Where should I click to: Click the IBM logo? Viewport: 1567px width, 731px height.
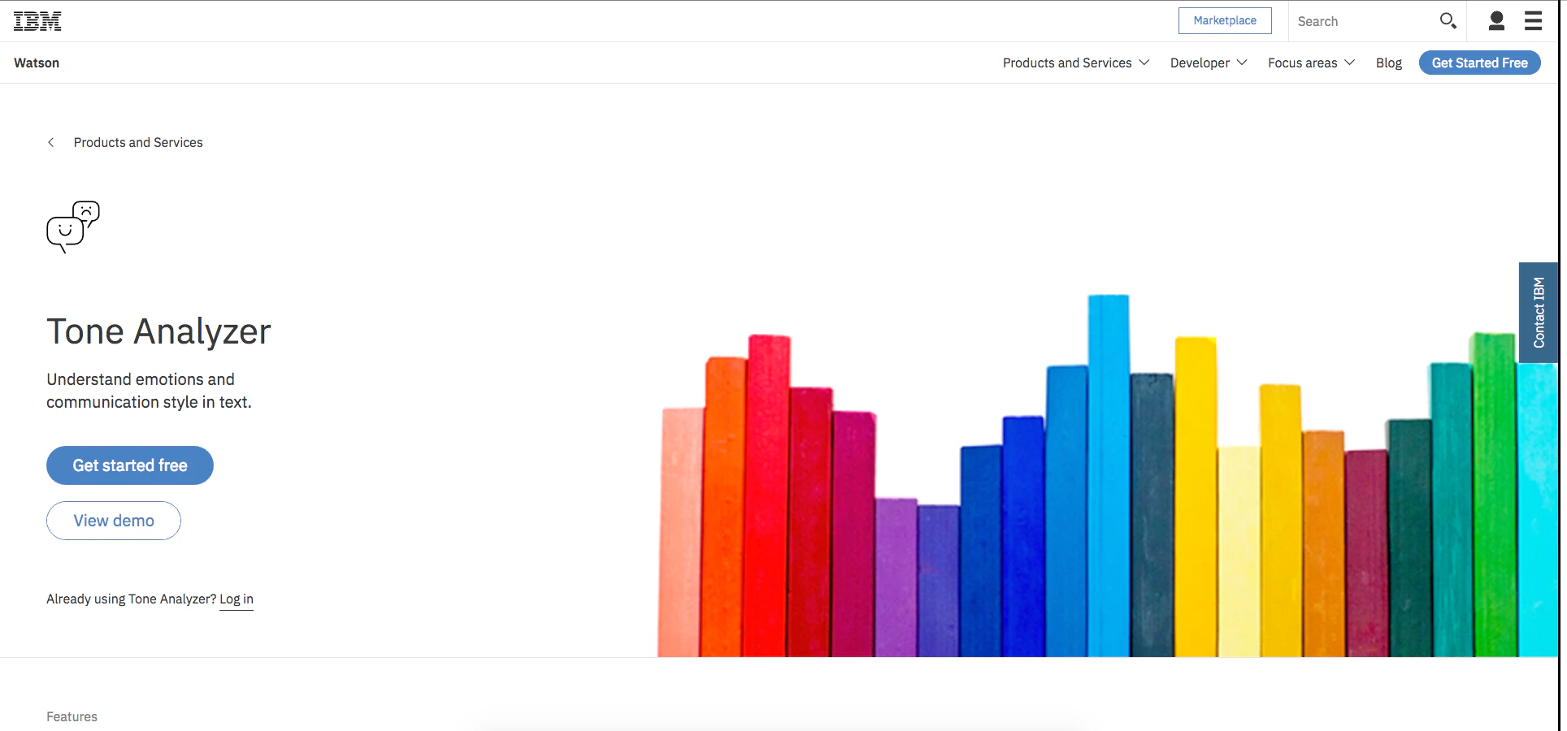37,21
